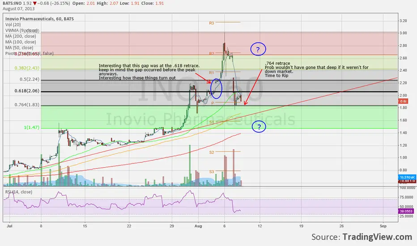
Task: Click the 29 date on time axis
Action: pos(172,226)
